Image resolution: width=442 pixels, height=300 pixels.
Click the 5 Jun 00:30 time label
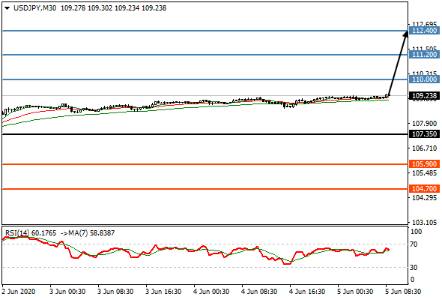(355, 292)
